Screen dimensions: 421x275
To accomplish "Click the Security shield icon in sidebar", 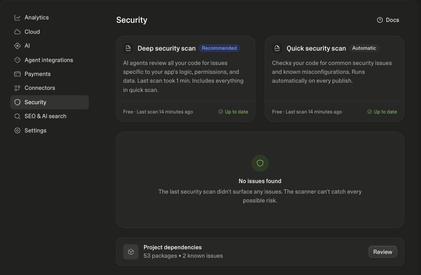I will 17,102.
